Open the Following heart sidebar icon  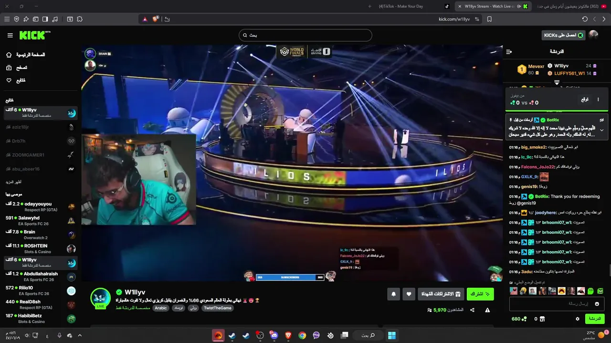(x=9, y=81)
